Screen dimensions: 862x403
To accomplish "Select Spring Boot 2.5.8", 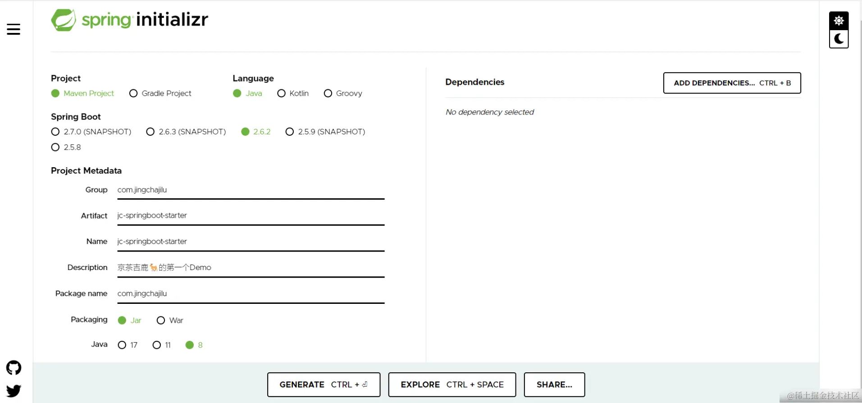I will click(66, 147).
